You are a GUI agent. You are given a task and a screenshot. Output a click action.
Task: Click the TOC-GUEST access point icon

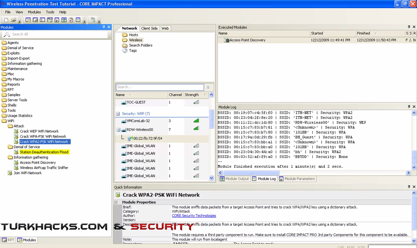point(124,102)
